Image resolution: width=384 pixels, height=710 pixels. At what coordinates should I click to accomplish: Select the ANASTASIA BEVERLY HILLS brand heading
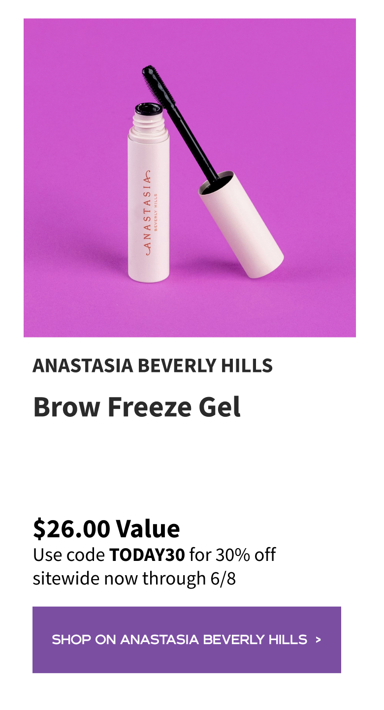(153, 366)
